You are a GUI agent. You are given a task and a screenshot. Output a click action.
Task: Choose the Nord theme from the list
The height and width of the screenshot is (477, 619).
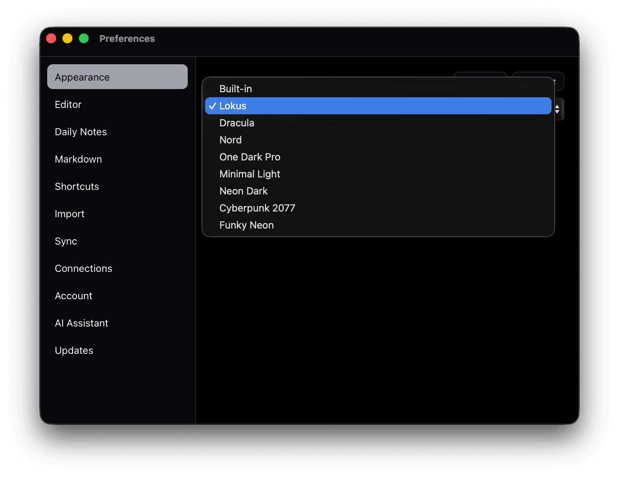230,140
